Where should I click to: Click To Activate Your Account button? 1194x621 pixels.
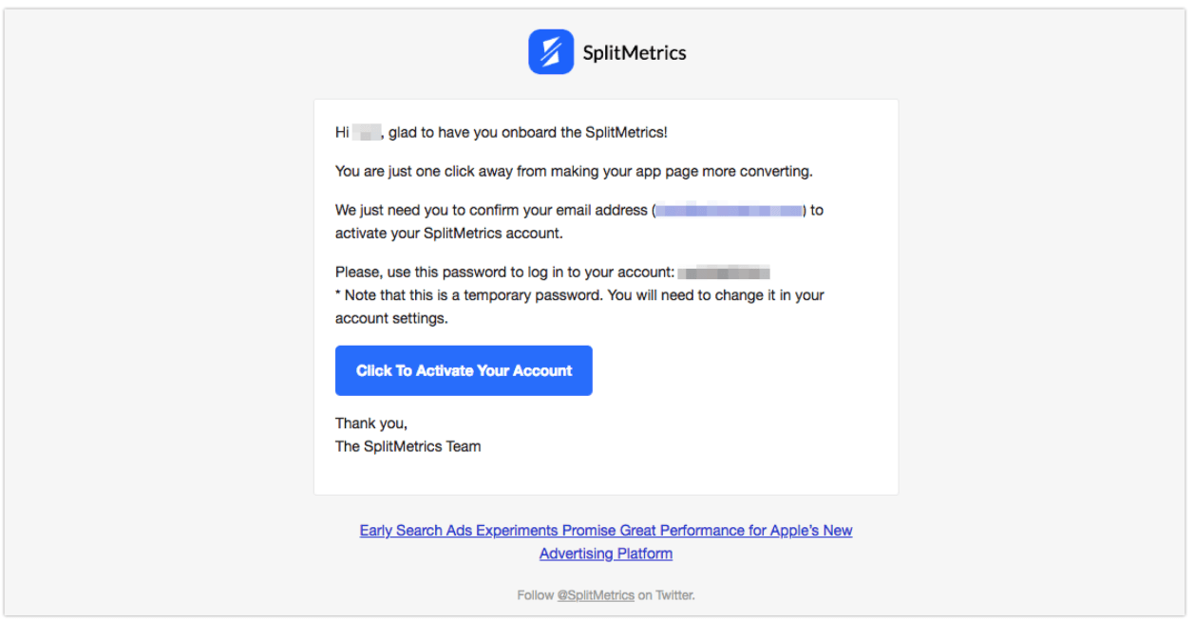[464, 370]
